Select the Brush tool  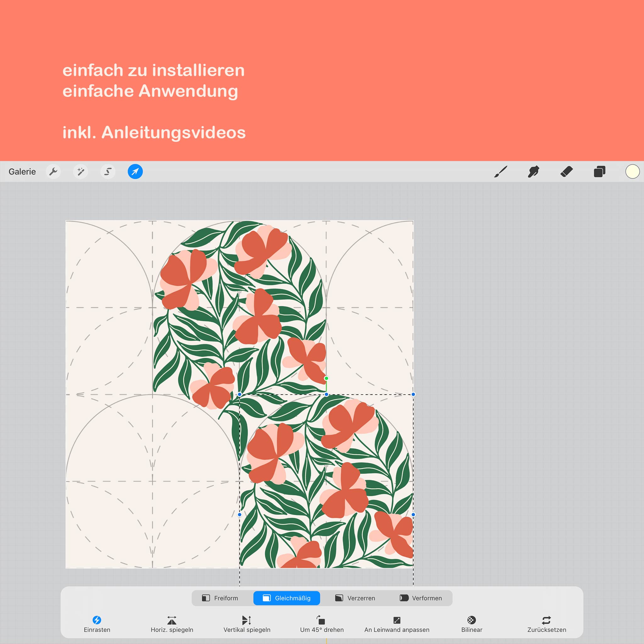(501, 172)
